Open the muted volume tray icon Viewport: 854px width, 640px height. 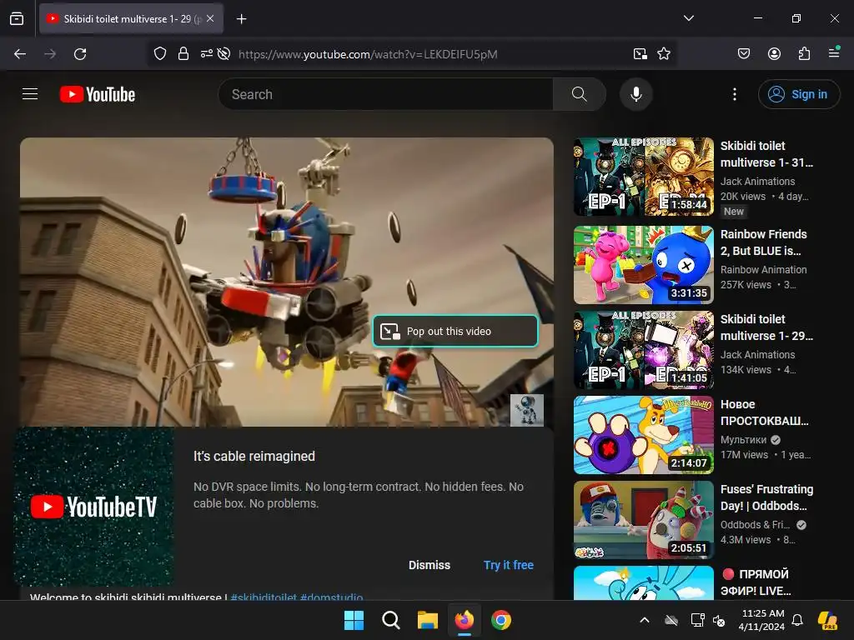719,620
